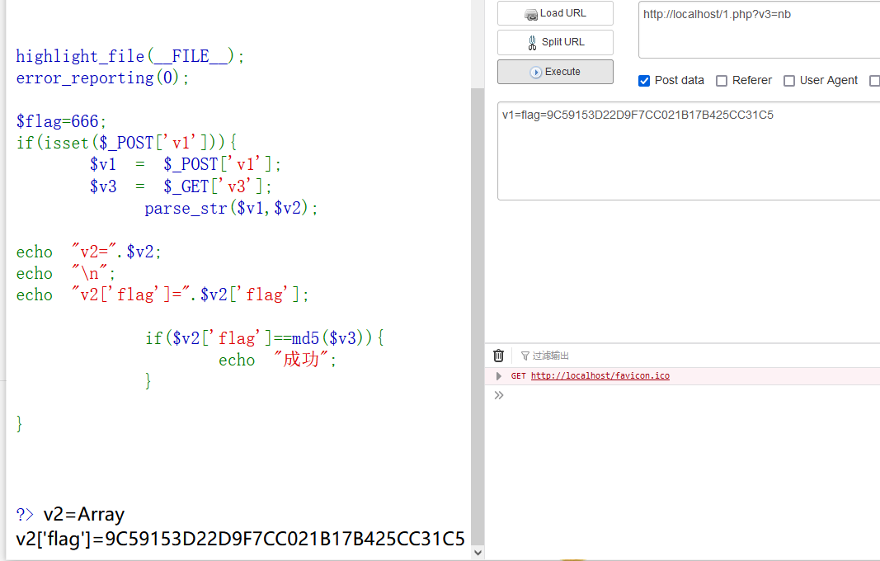Click the v2=Array output text
880x561 pixels.
(83, 514)
